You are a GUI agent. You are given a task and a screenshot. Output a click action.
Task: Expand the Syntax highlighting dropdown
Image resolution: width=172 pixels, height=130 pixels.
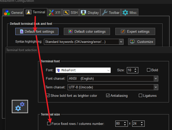click(x=84, y=42)
